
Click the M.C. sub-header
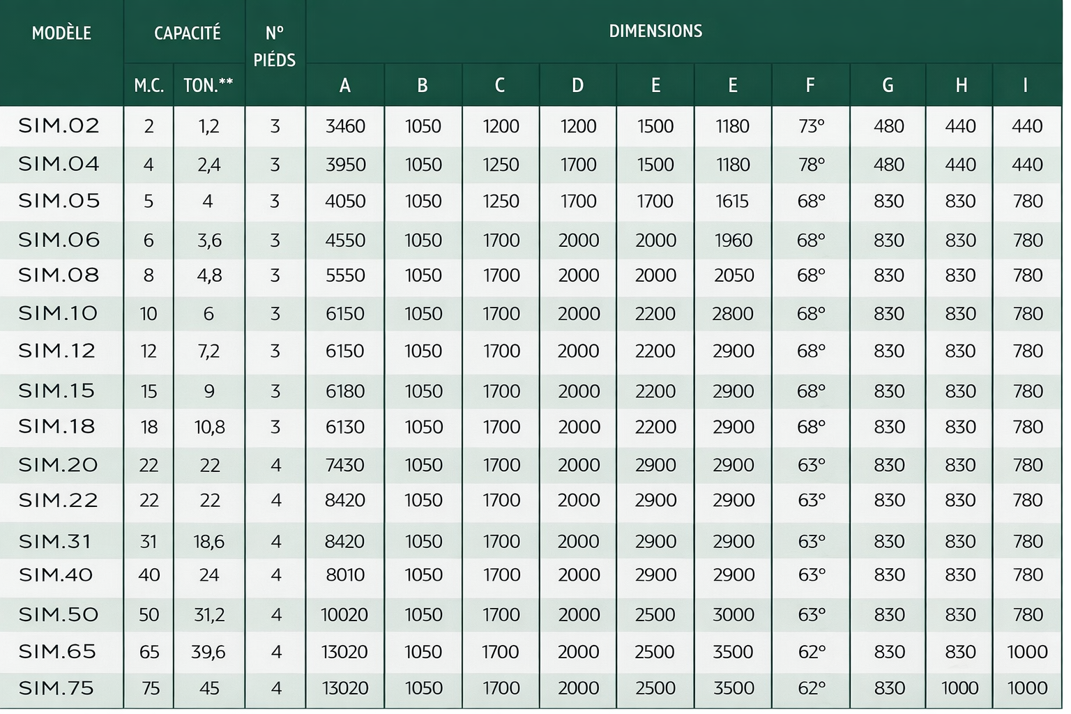point(149,86)
